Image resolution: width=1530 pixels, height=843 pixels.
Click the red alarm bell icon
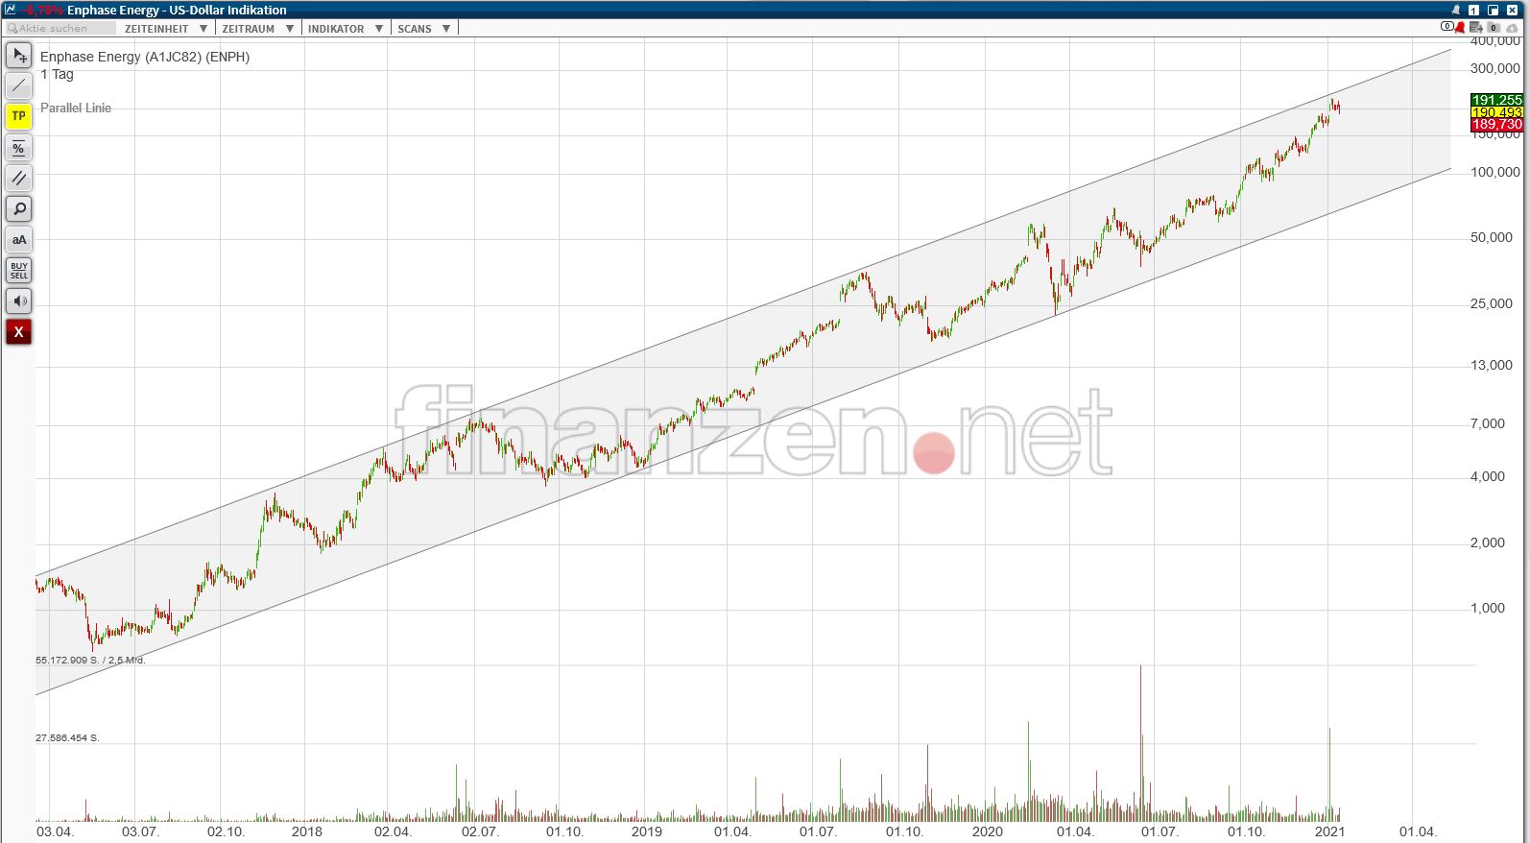[1460, 27]
